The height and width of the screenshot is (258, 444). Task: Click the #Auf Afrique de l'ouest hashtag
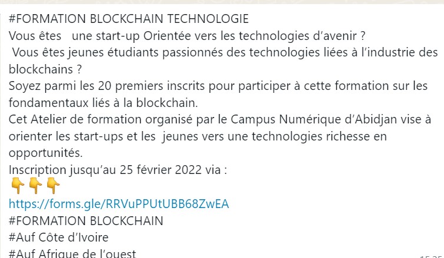[x=72, y=254]
